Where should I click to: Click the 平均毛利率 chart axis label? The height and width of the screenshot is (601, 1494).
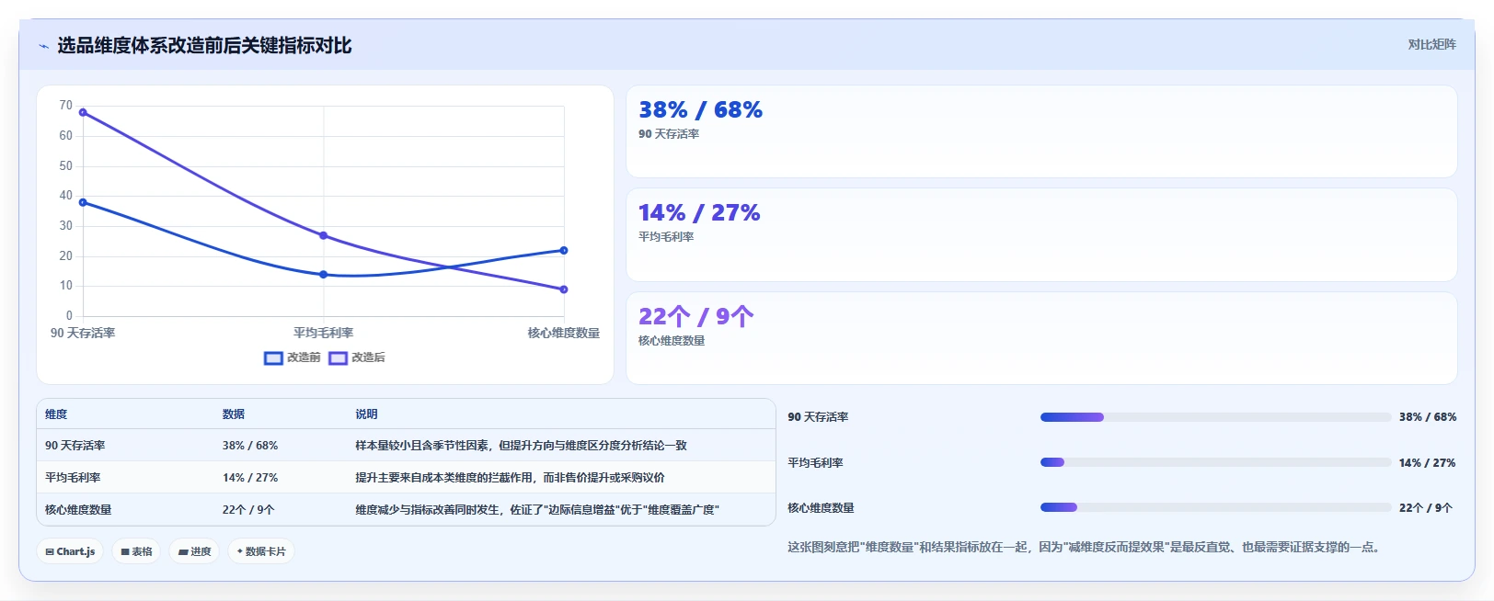(x=323, y=334)
